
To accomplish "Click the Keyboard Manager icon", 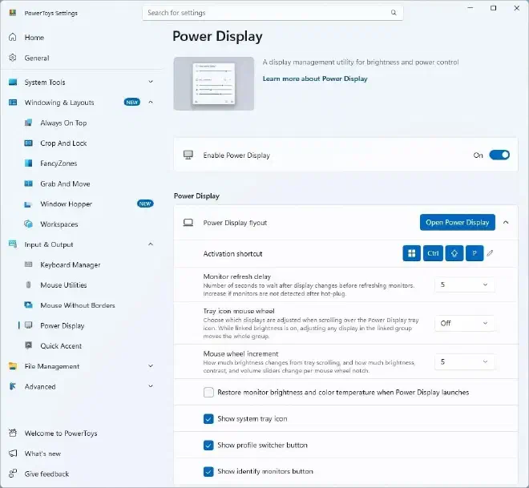I will coord(29,264).
